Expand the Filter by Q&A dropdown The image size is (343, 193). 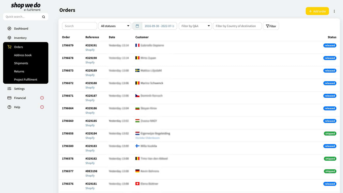195,26
